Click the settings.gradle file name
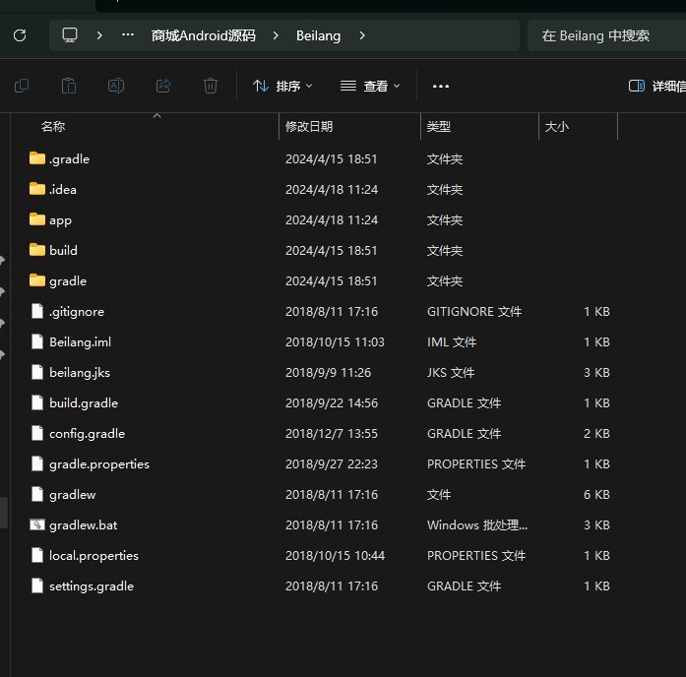686x677 pixels. (x=92, y=586)
